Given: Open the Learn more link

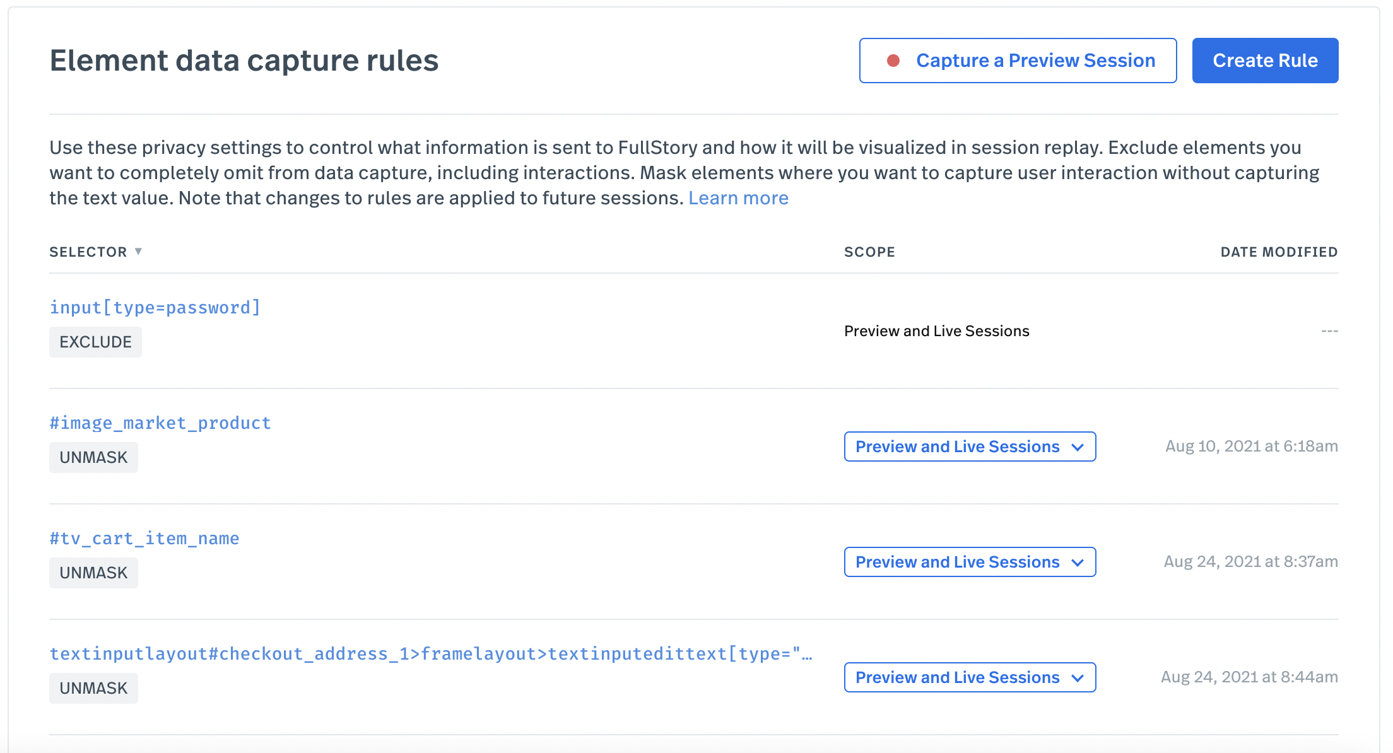Looking at the screenshot, I should [x=738, y=198].
